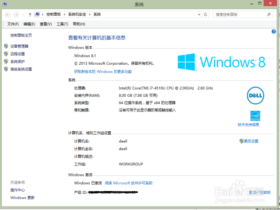
Task: Click the processor value Intel(R) Core(TM) i7-4510U
Action: pos(166,88)
